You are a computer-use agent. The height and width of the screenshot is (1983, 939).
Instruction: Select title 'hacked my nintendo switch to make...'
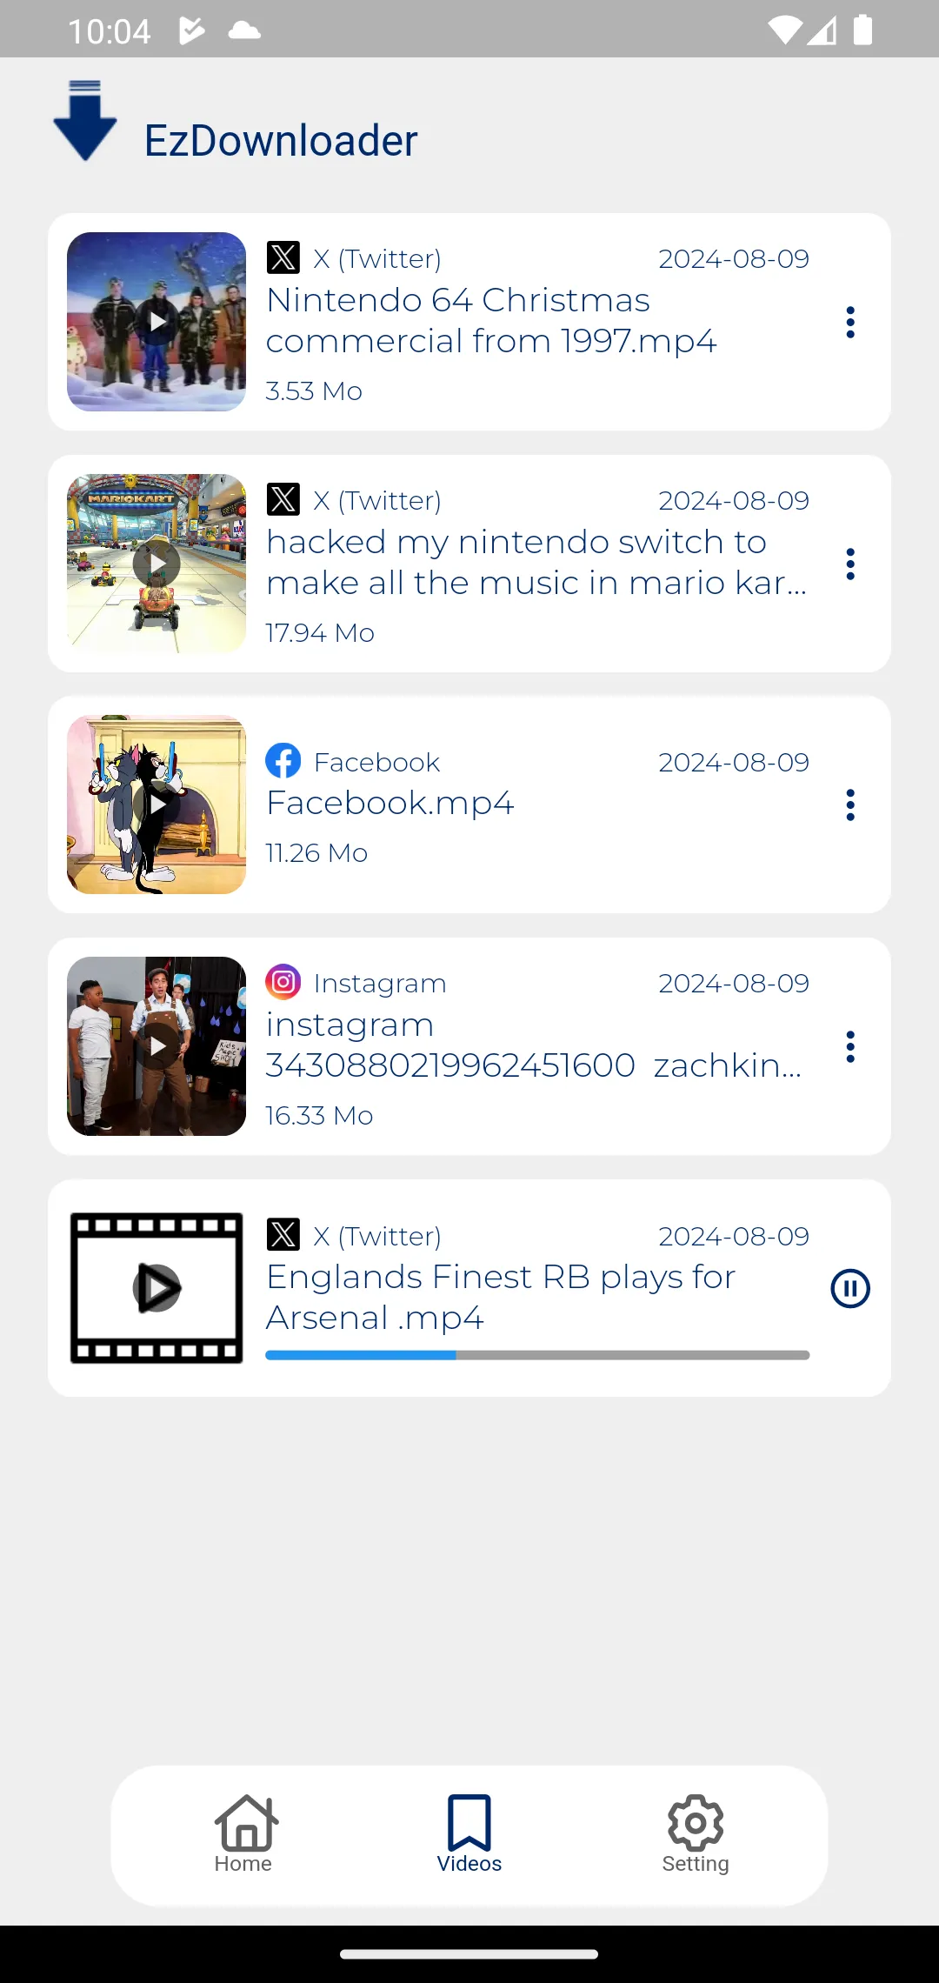[x=536, y=562]
